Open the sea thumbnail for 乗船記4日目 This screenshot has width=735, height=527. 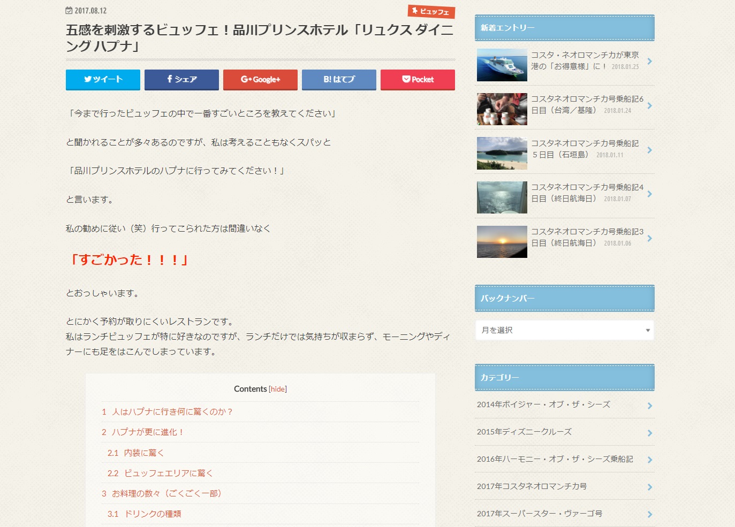(502, 197)
